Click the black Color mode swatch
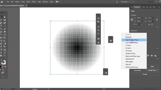Screen dimensions: 161x90 tap(1, 67)
